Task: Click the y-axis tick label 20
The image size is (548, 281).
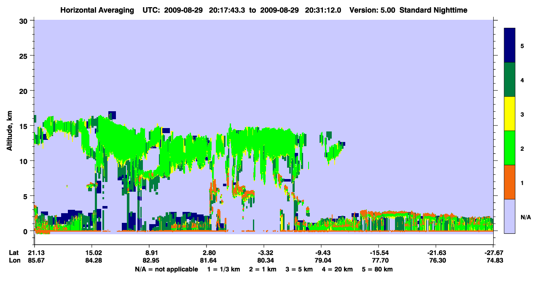Action: (x=24, y=91)
